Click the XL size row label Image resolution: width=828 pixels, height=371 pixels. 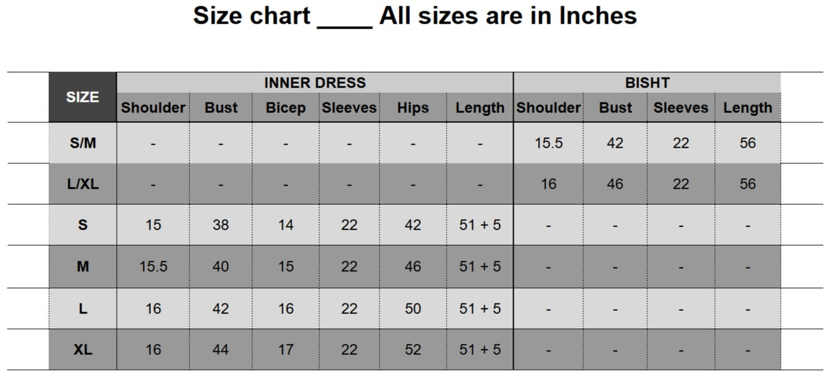tap(83, 350)
